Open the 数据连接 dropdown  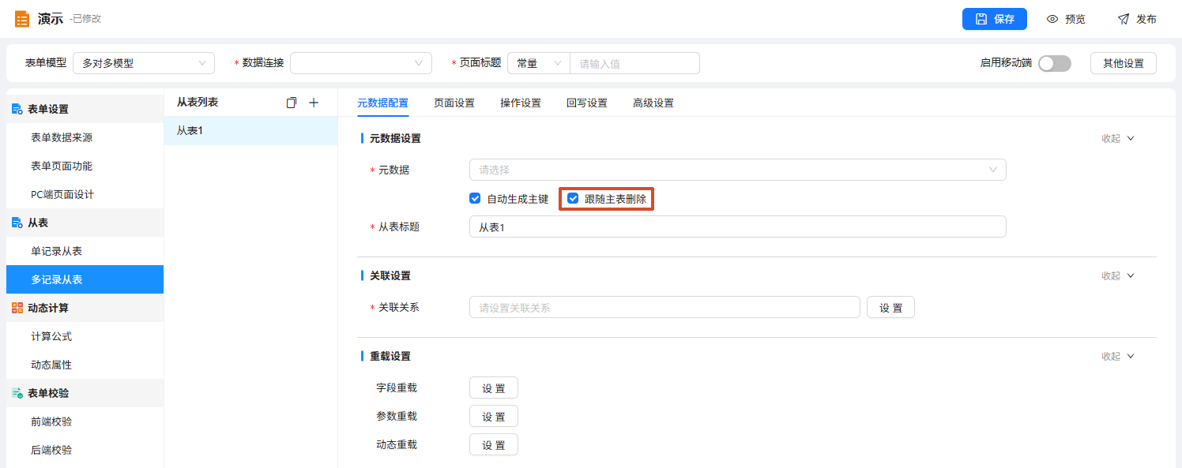361,63
